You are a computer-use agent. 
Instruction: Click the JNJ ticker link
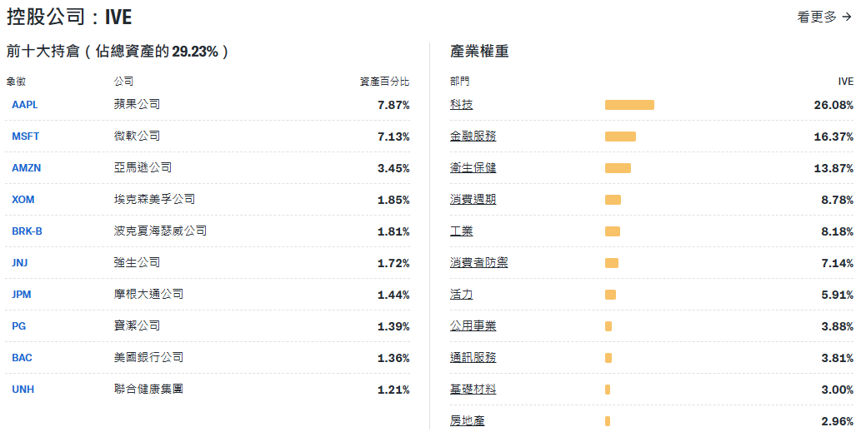pyautogui.click(x=20, y=263)
